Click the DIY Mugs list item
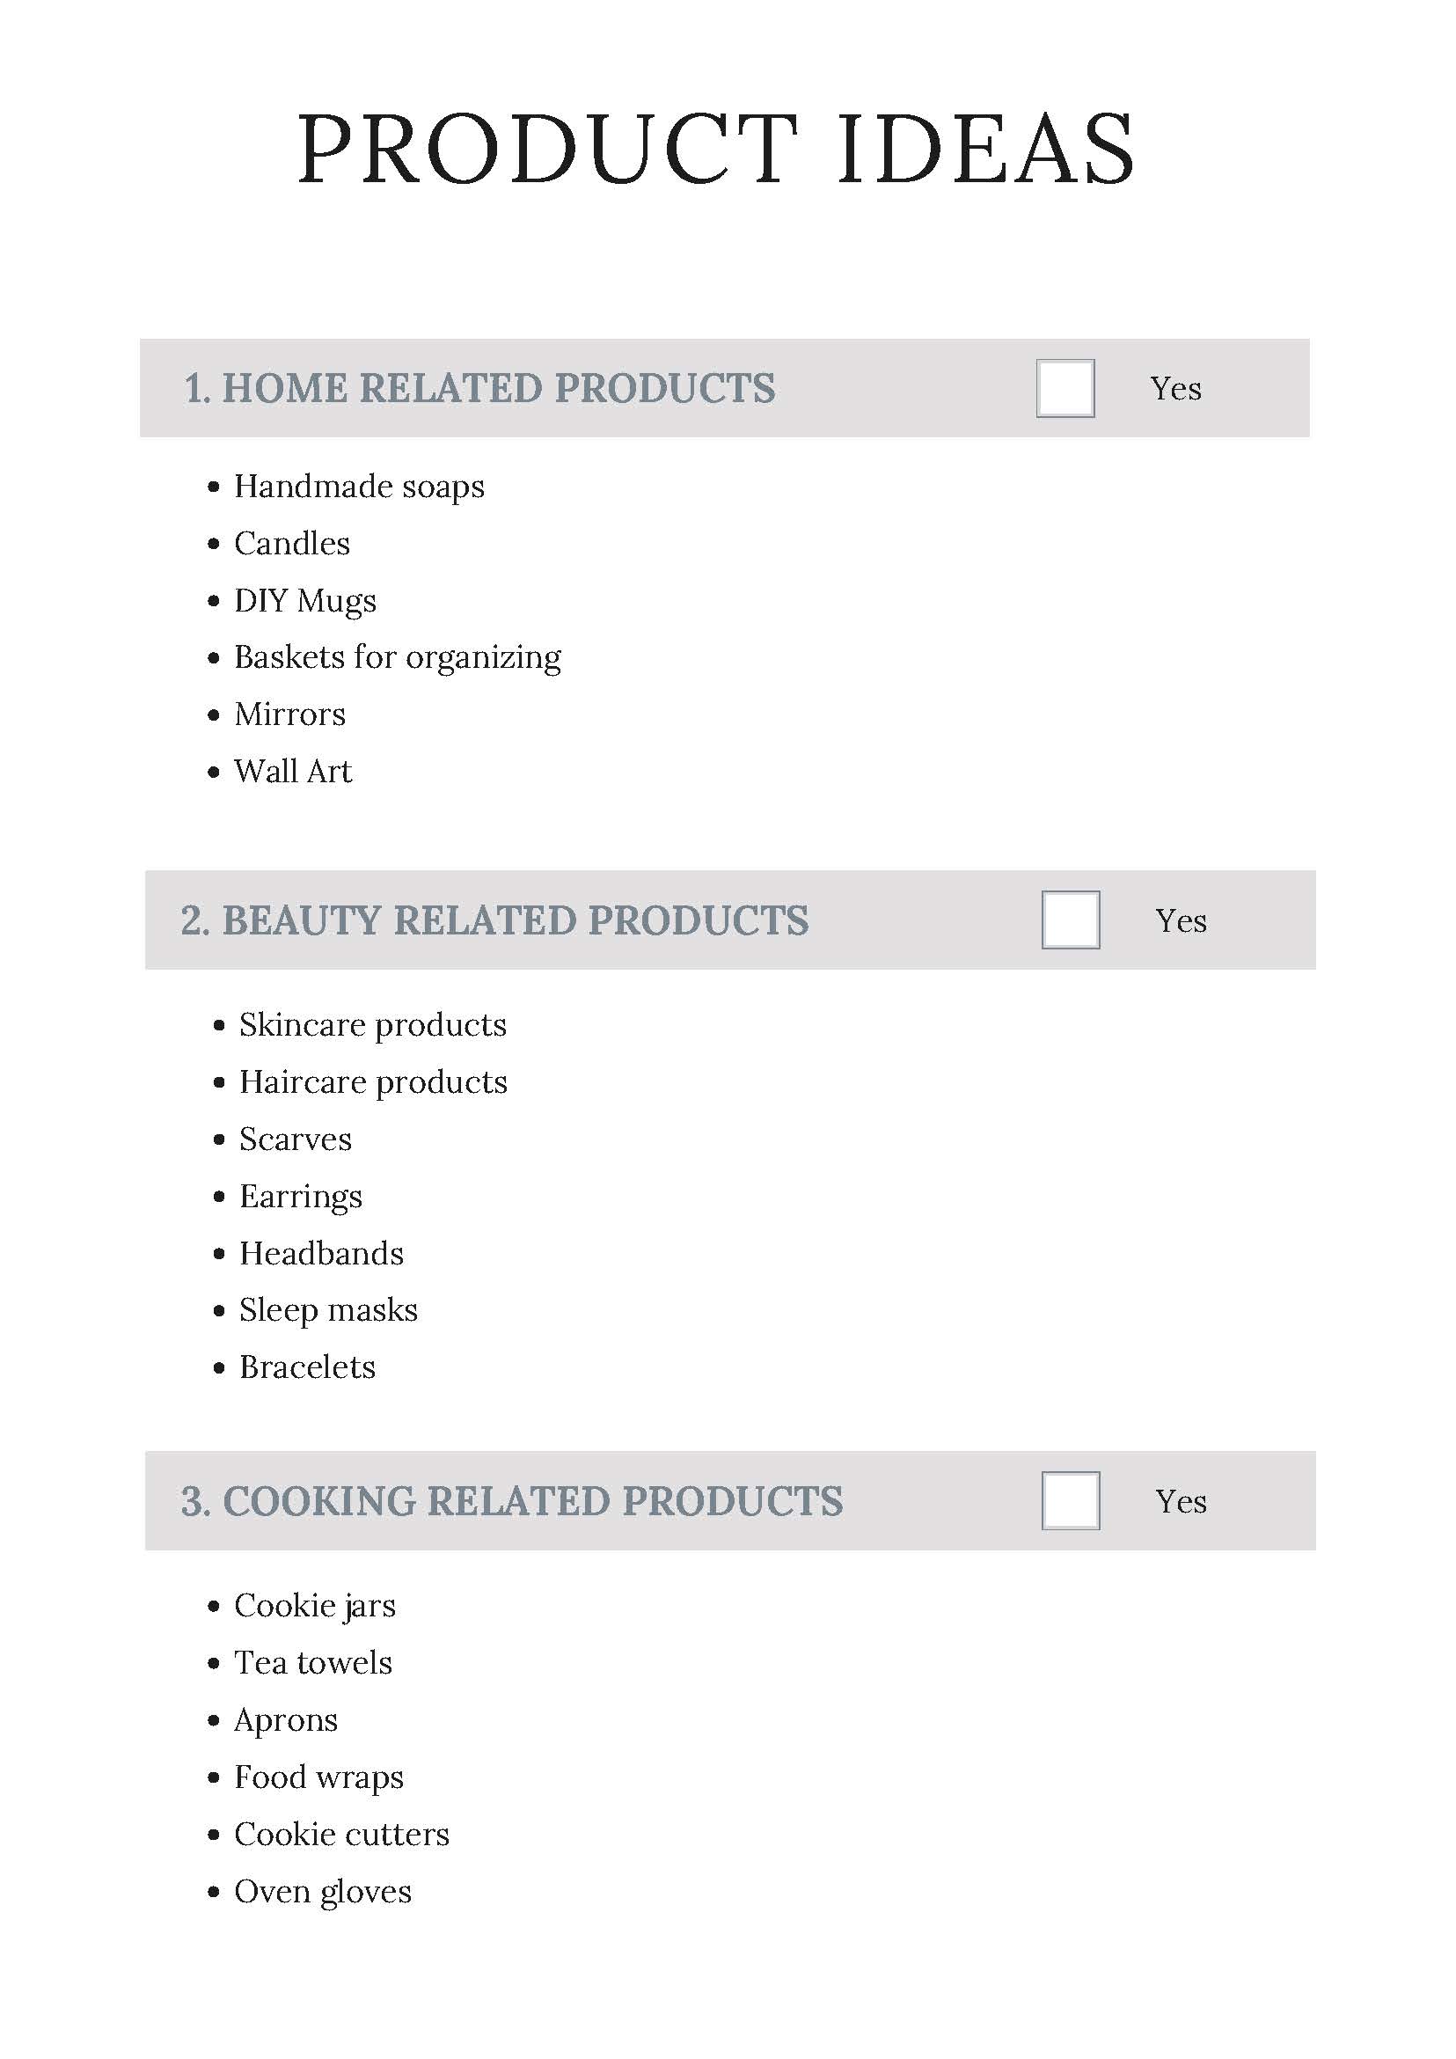 [x=306, y=602]
